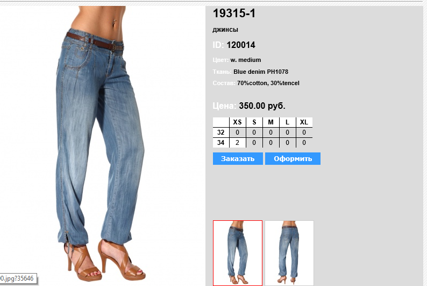Click the product code 19315-1 heading
Viewport: 427px width, 286px height.
234,13
